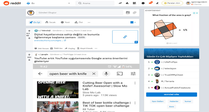Upvote the Teknoloji post
Image resolution: width=209 pixels, height=112 pixels.
[29, 31]
